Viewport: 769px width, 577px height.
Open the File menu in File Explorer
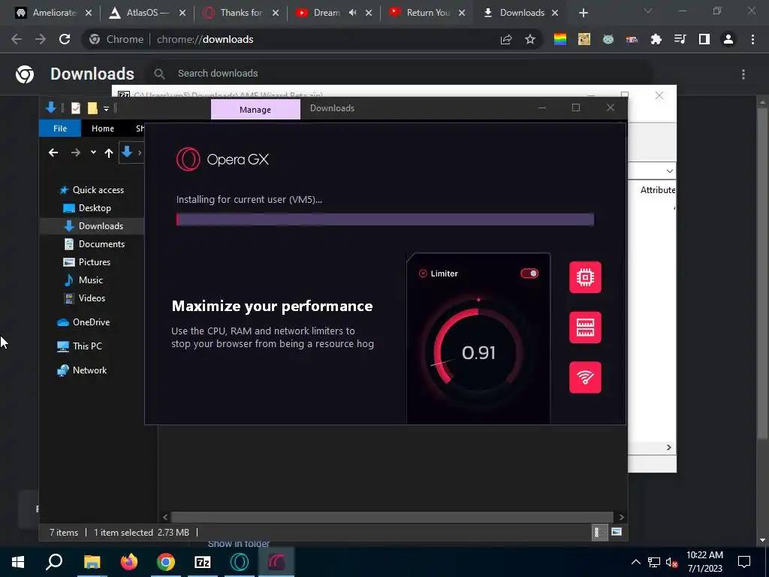click(60, 128)
